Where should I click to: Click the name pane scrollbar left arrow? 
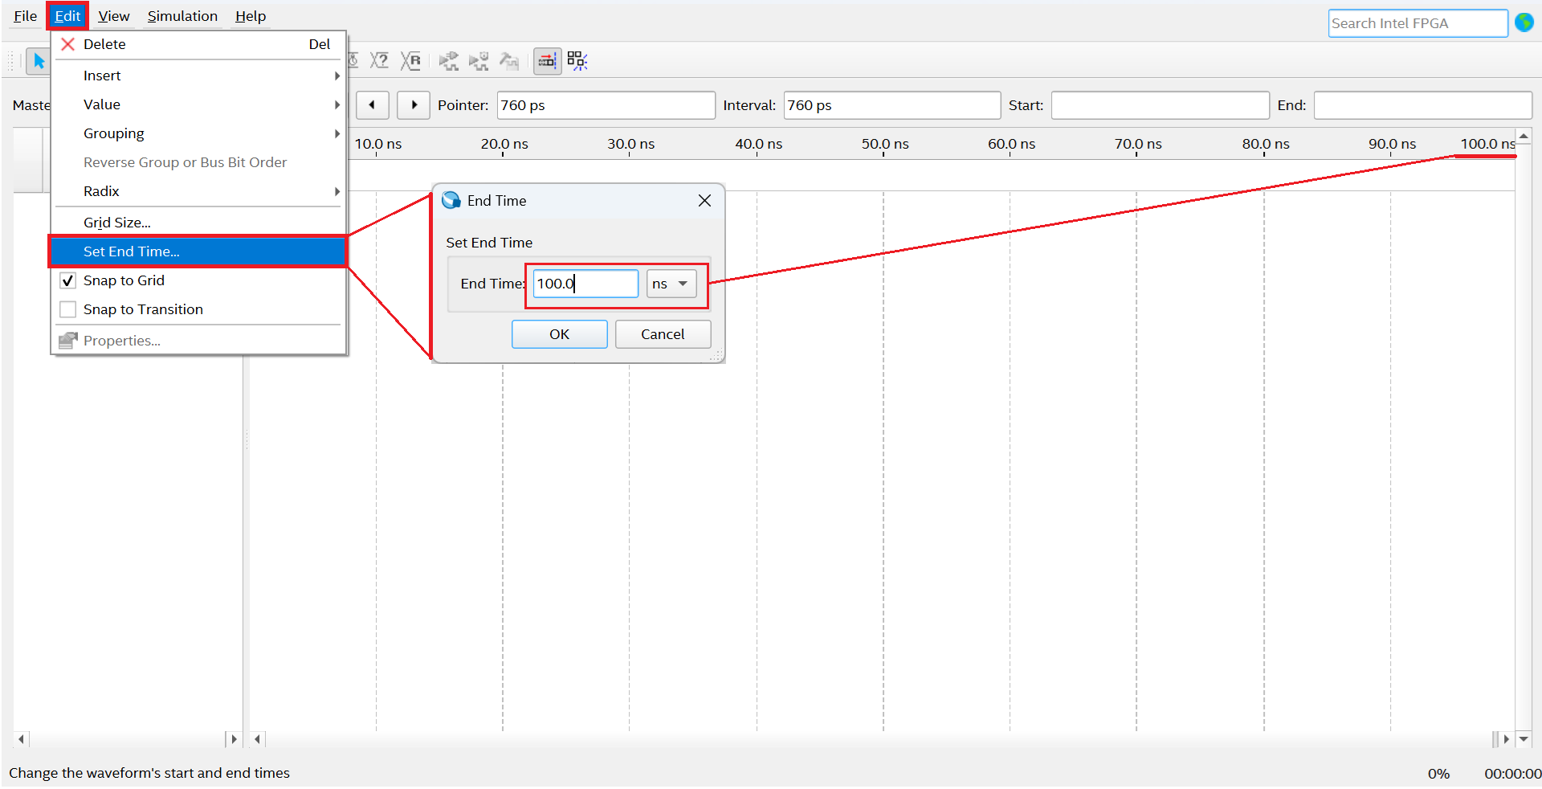pyautogui.click(x=22, y=739)
